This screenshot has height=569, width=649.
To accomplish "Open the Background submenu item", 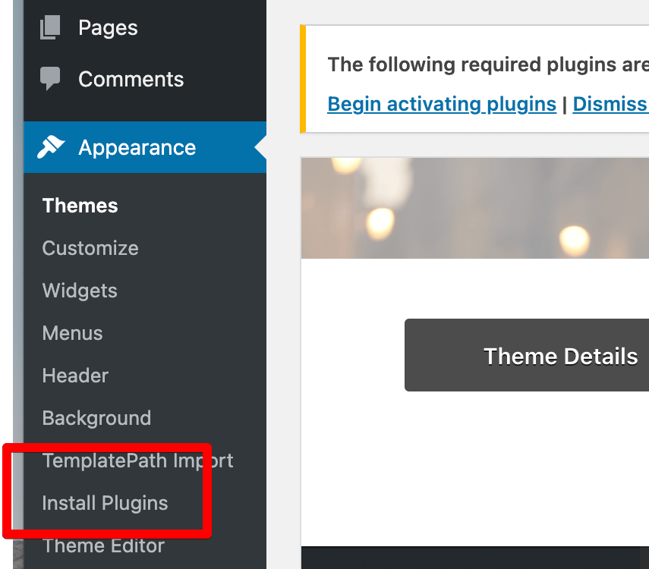I will (x=96, y=418).
